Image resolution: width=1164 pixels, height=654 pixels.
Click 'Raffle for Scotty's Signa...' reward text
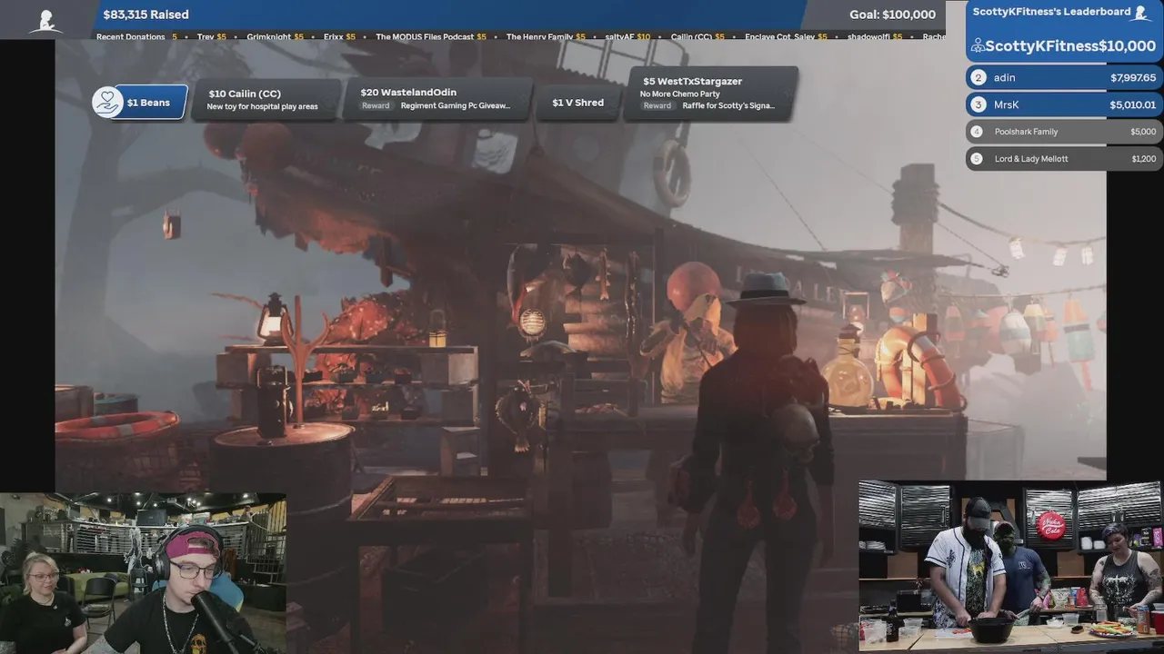click(x=728, y=105)
